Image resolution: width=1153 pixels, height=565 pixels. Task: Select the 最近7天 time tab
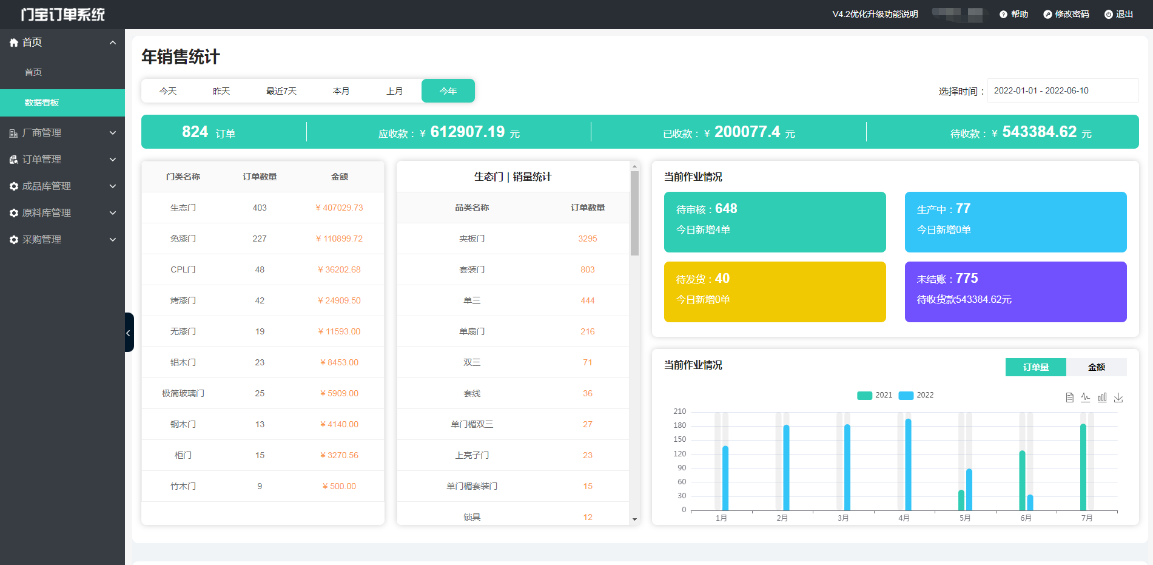[x=281, y=91]
